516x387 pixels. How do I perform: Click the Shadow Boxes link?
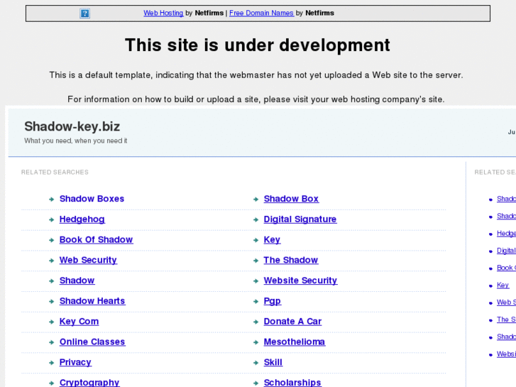pyautogui.click(x=92, y=199)
